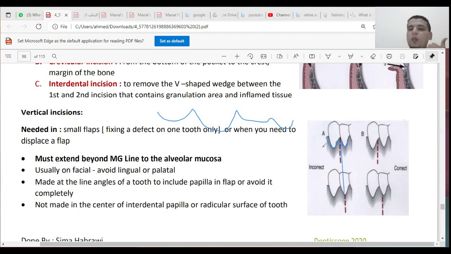
Task: Zoom in with the plus button
Action: click(x=237, y=56)
